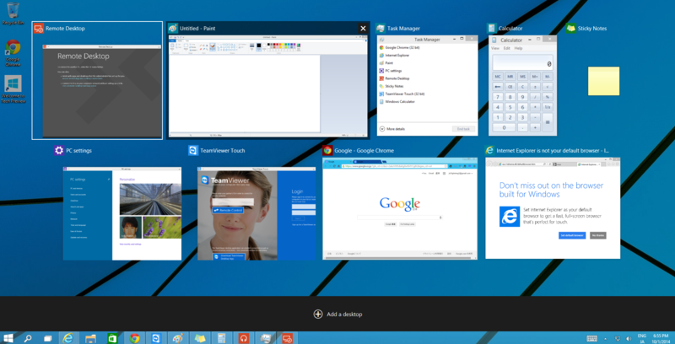Open the Edit menu in Calculator preview
This screenshot has width=675, height=344.
click(507, 48)
